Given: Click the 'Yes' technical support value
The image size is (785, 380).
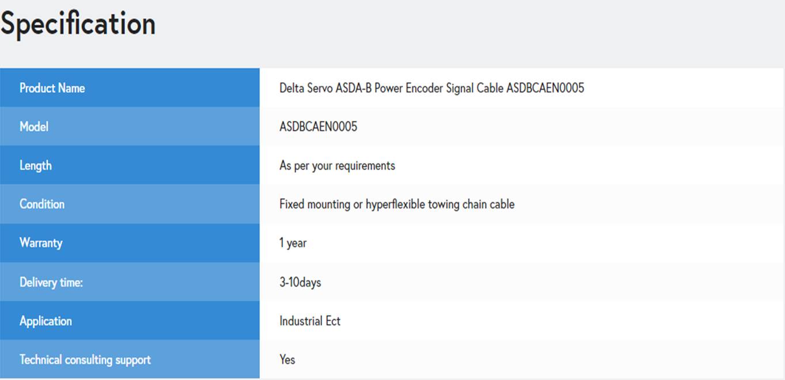Looking at the screenshot, I should pyautogui.click(x=287, y=360).
